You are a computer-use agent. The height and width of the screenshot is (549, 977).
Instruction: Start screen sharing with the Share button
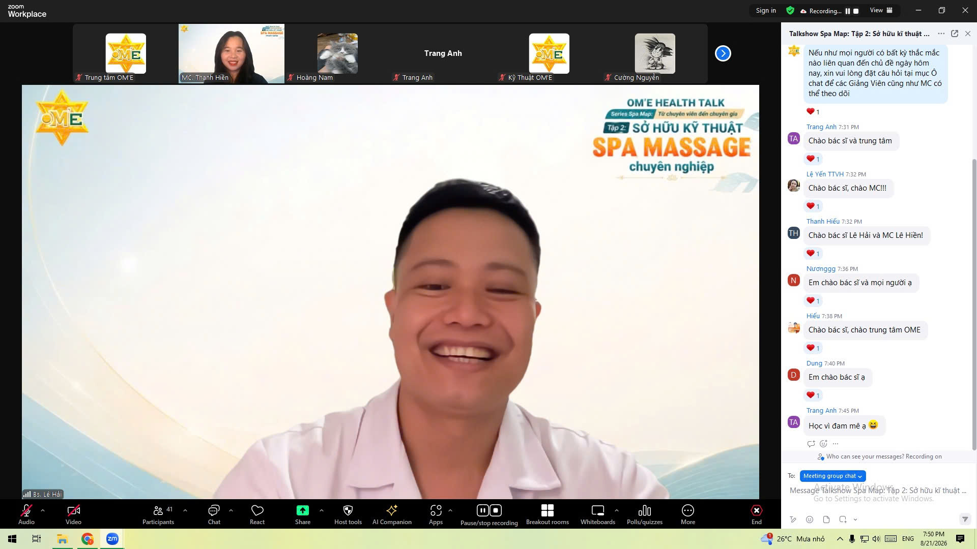tap(302, 514)
